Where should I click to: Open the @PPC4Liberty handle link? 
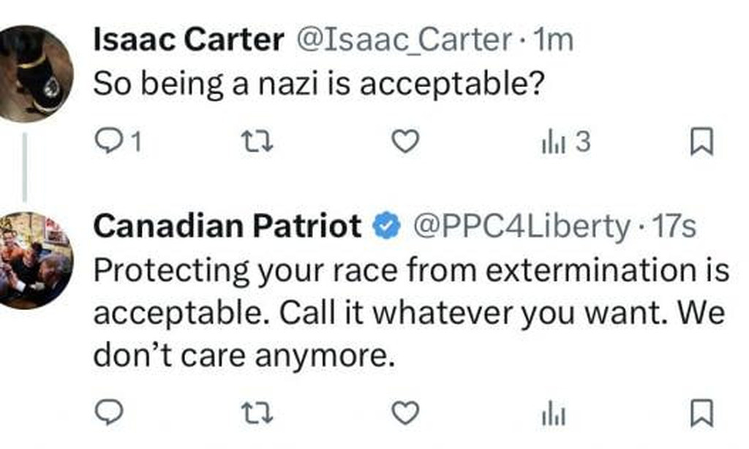click(522, 227)
